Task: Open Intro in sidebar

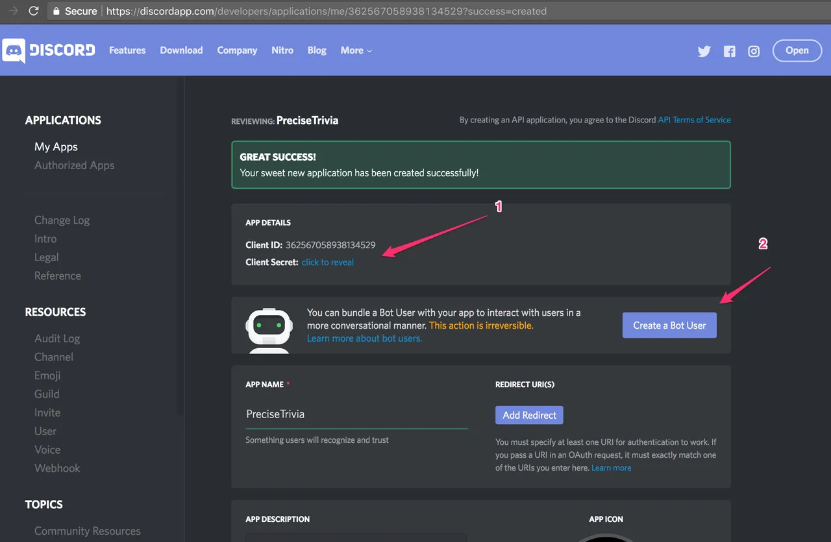Action: tap(45, 239)
